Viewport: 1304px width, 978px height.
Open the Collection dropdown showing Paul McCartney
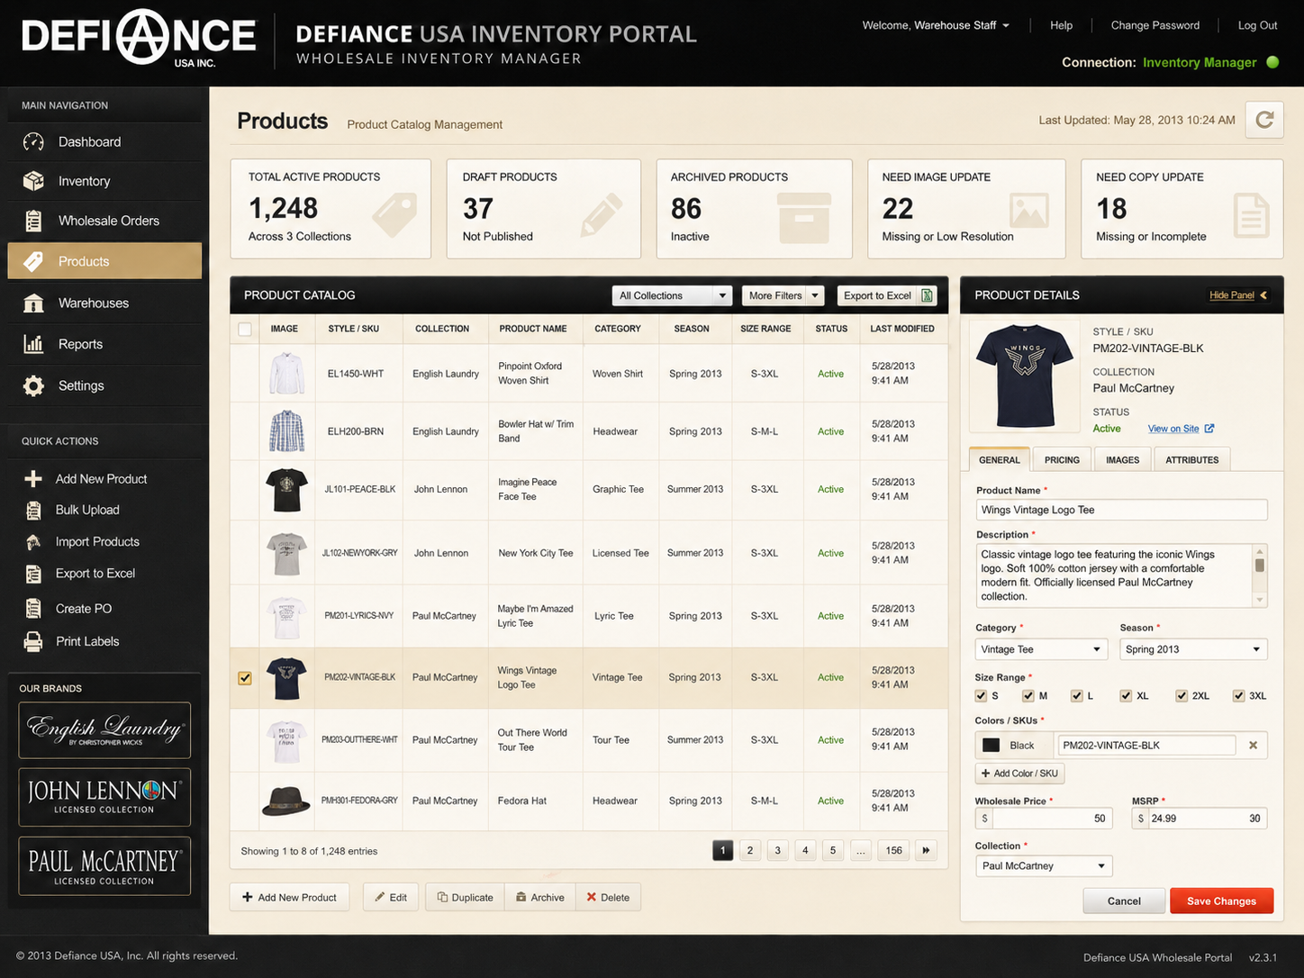(1044, 866)
